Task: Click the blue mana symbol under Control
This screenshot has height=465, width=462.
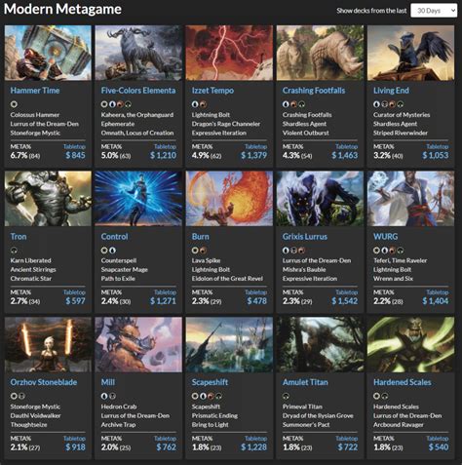Action: pos(112,251)
